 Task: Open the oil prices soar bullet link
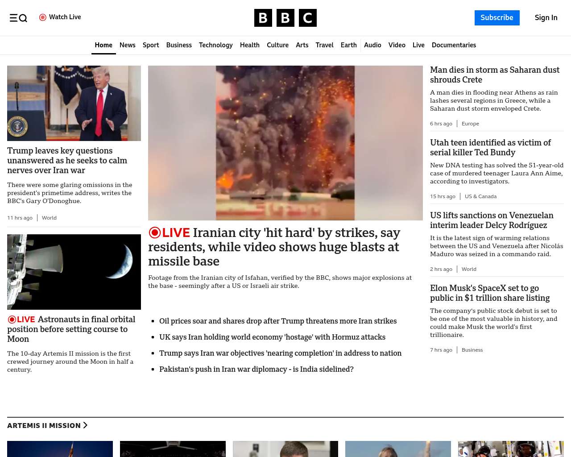coord(277,321)
